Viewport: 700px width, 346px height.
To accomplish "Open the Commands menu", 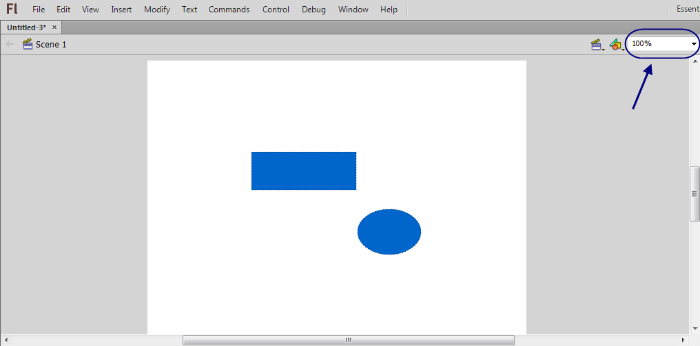I will tap(229, 10).
